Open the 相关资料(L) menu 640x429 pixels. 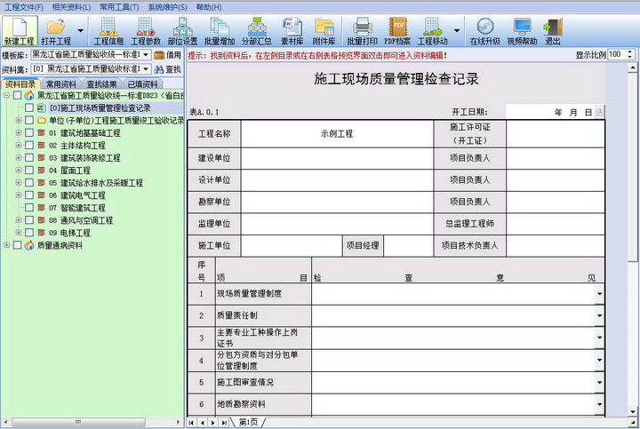(x=72, y=7)
